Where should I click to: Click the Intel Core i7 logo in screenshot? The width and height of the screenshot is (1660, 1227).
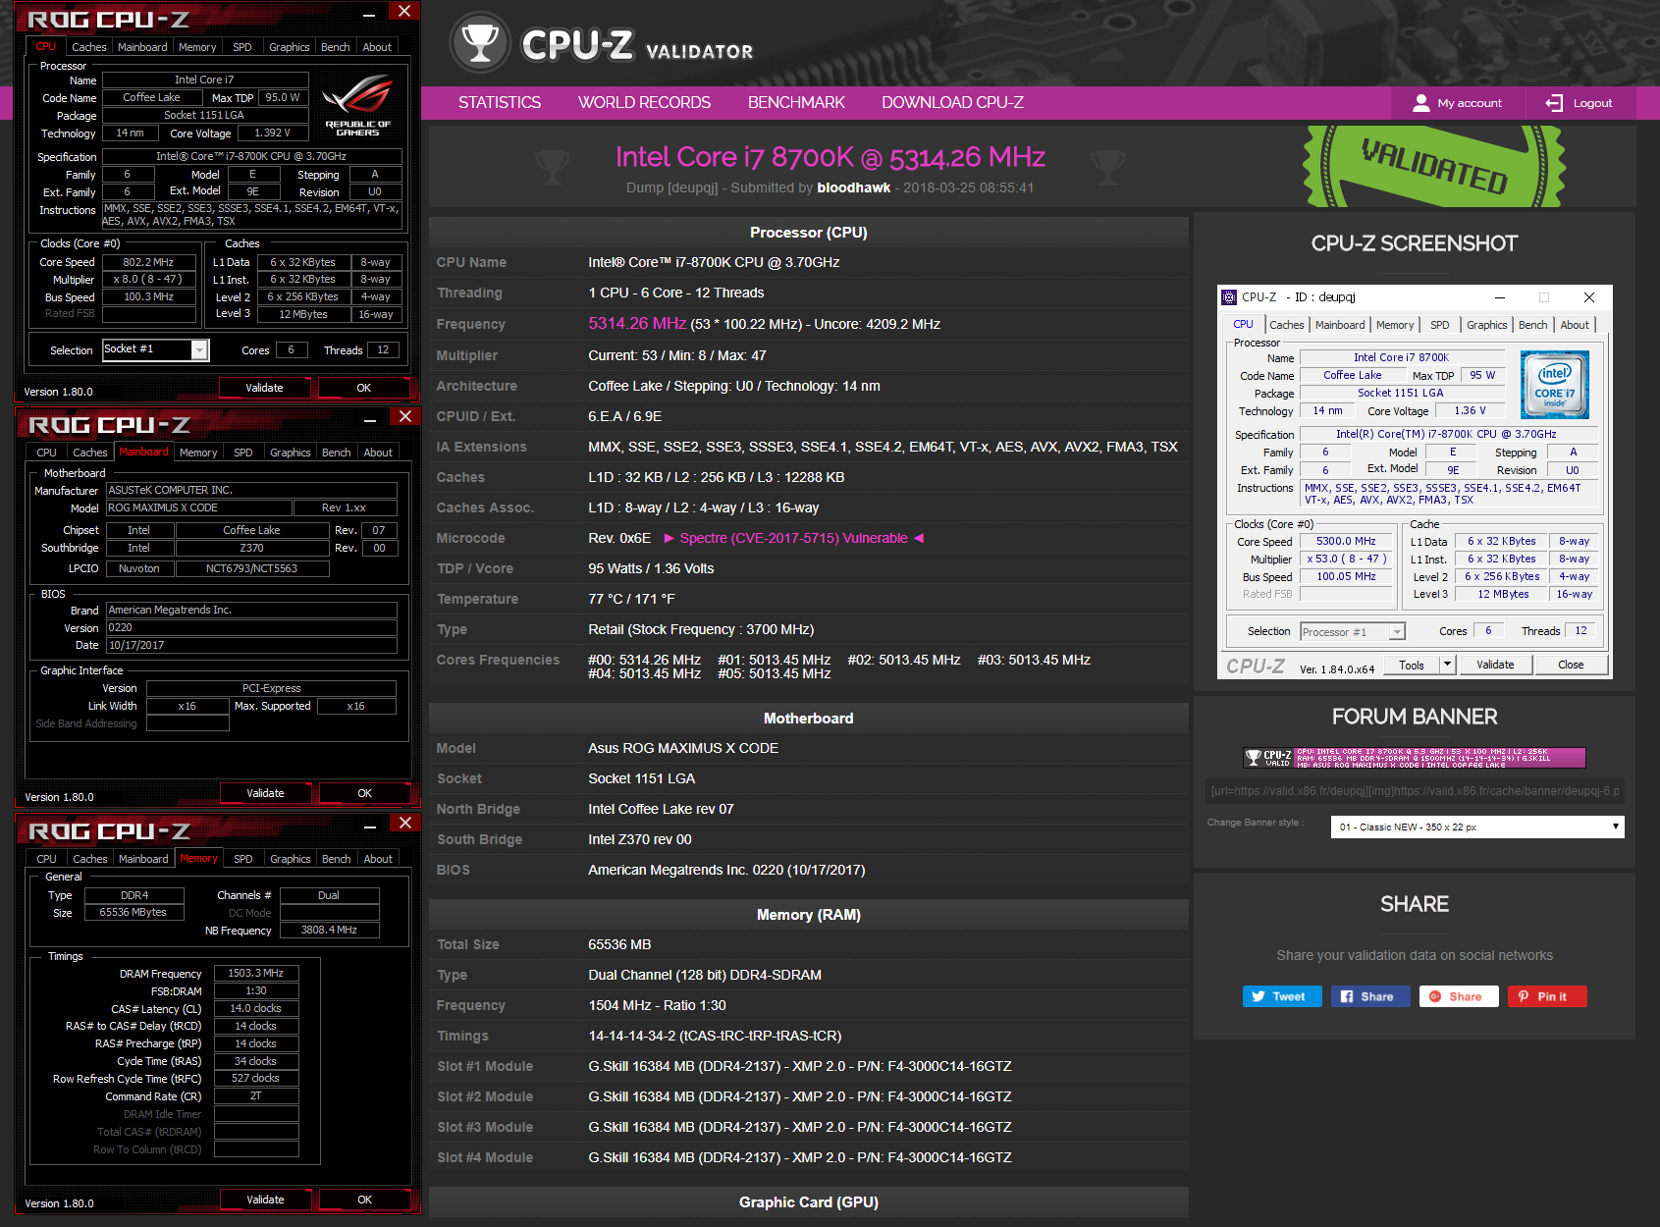[1554, 385]
